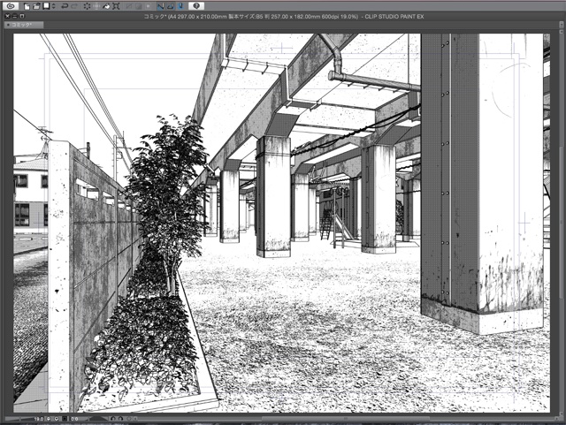Toggle Snap to Ruler

pyautogui.click(x=161, y=6)
